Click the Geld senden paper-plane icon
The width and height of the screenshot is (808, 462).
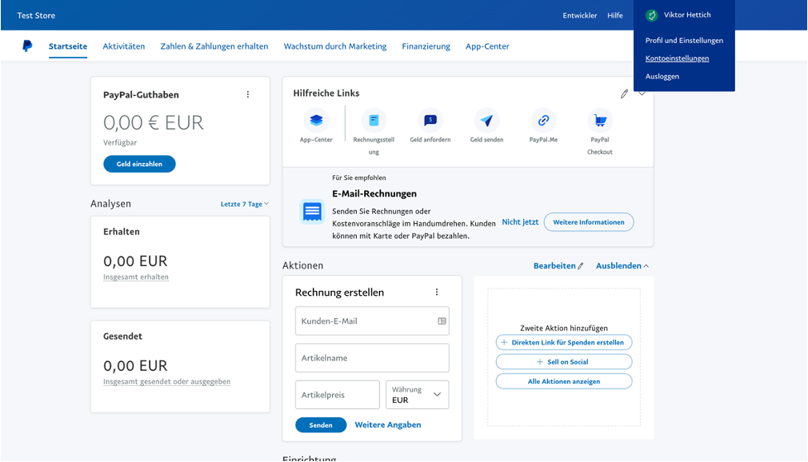(x=486, y=120)
